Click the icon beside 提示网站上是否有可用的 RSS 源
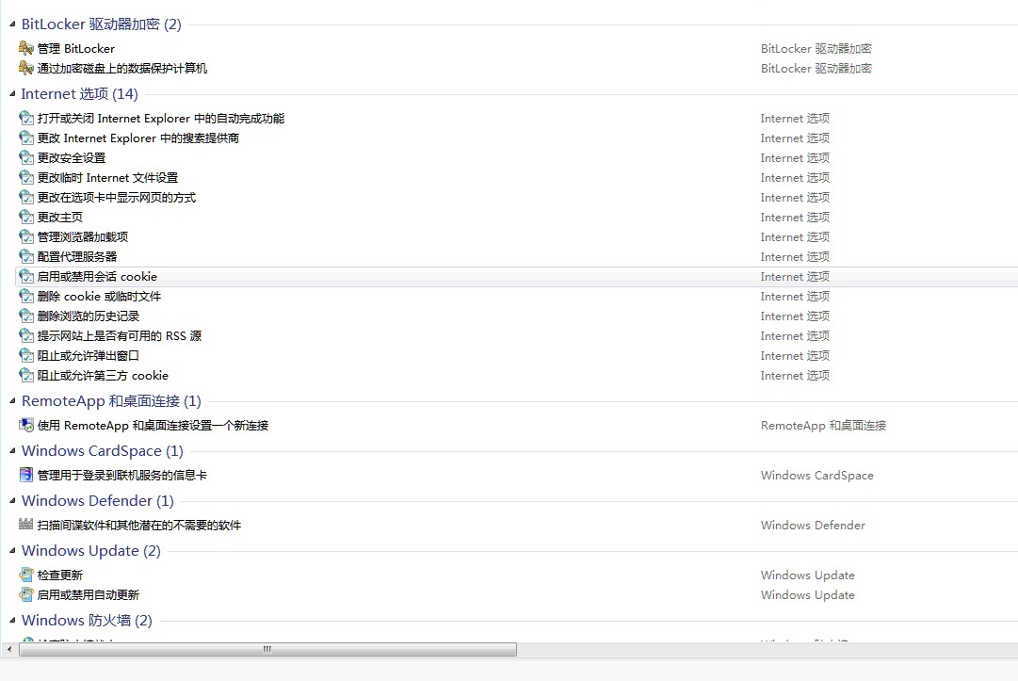Screen dimensions: 1018x681 point(26,335)
